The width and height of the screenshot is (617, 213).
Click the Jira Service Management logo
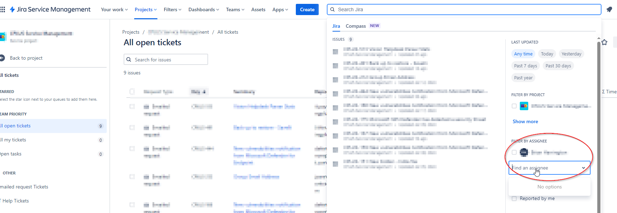(50, 9)
